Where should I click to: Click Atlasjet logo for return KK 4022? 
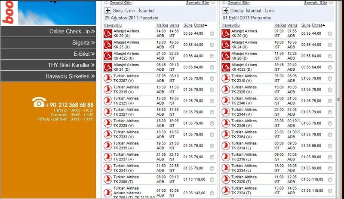pos(226,67)
